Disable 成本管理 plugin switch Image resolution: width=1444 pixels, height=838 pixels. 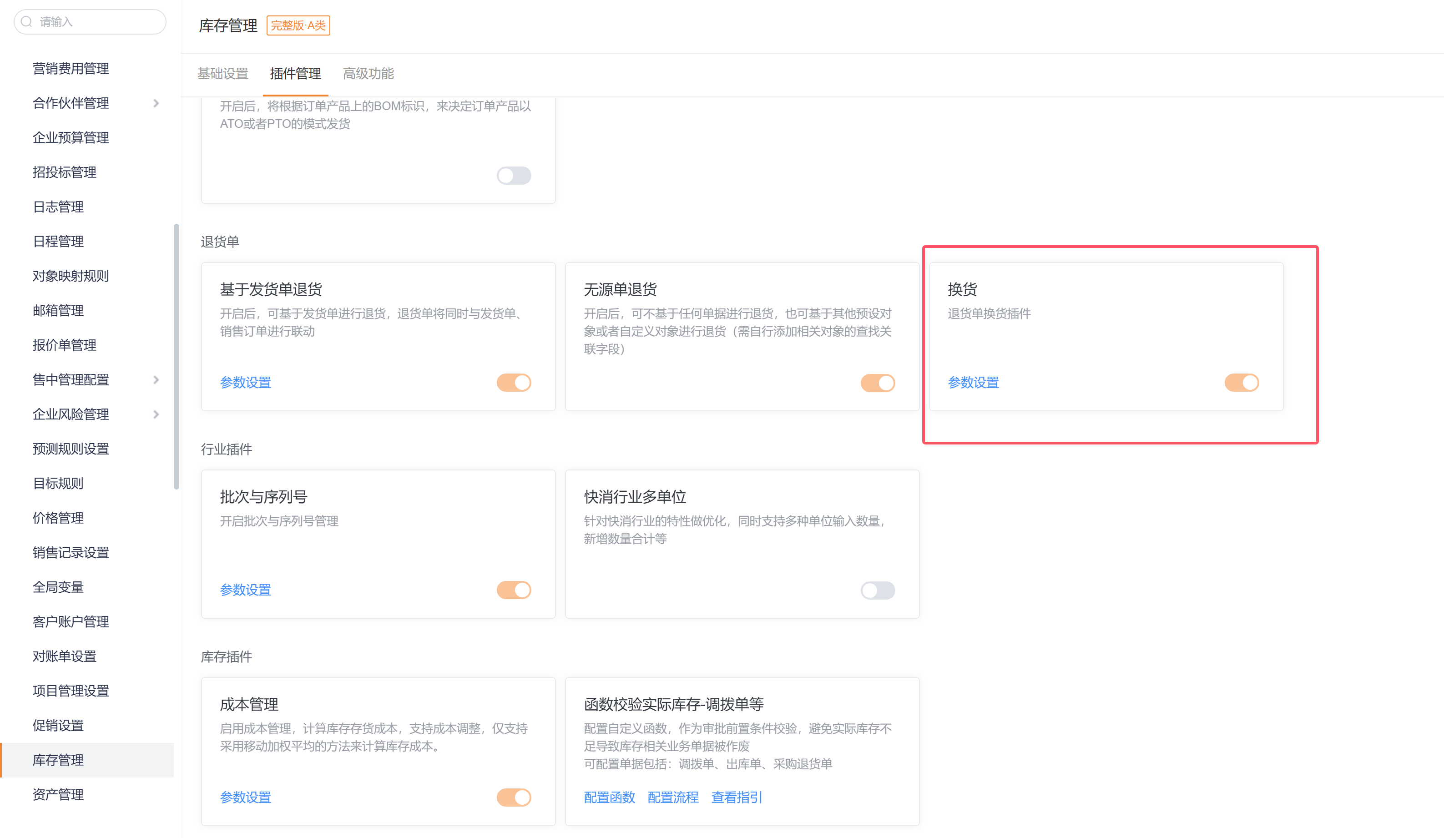514,798
